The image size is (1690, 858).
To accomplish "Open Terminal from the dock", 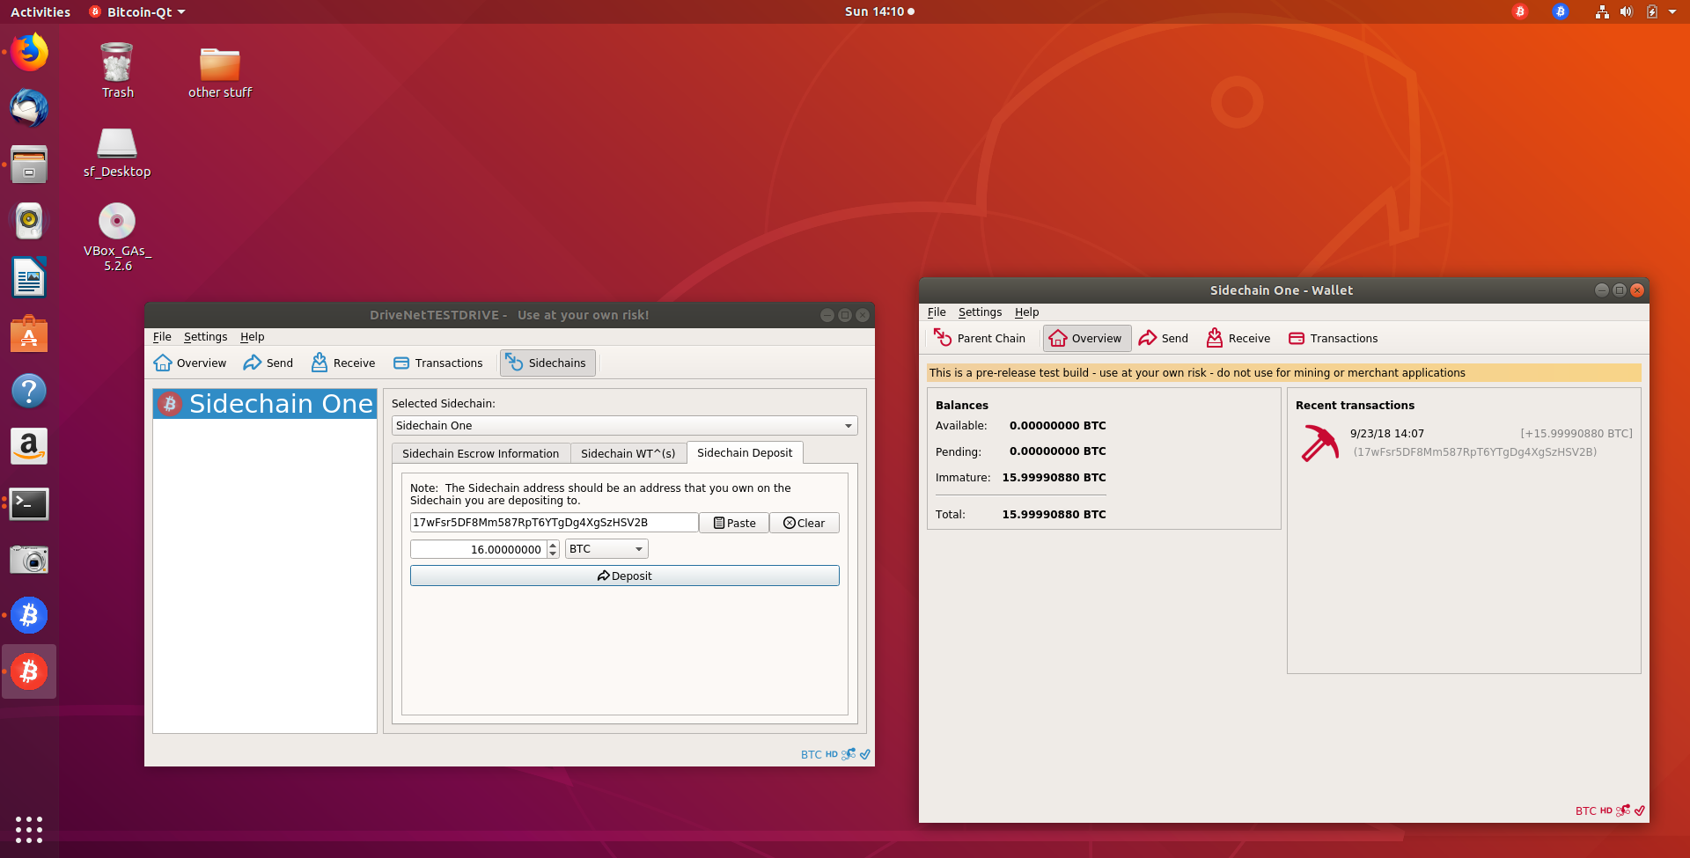I will (29, 502).
